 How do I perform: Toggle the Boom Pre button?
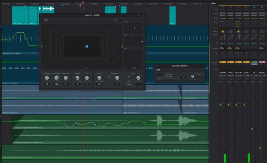129,81
